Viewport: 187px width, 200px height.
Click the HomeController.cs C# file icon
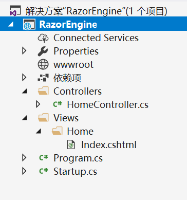click(57, 104)
